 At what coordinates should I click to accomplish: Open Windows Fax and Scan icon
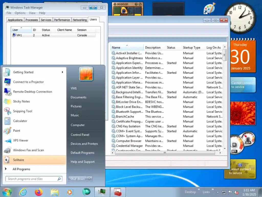pyautogui.click(x=7, y=150)
